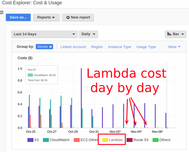Click the tall S3 bar on Oct-30
Screen dimensions: 189x152
click(x=81, y=98)
